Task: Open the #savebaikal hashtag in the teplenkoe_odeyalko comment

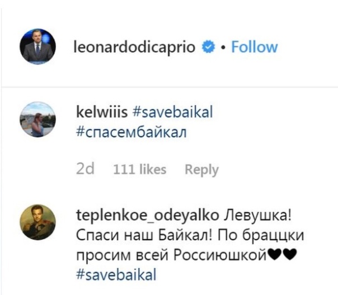Action: tap(115, 275)
